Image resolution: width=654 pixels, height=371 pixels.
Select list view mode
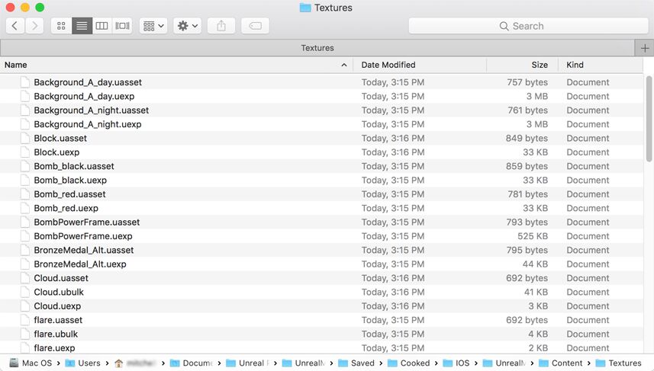(x=82, y=26)
